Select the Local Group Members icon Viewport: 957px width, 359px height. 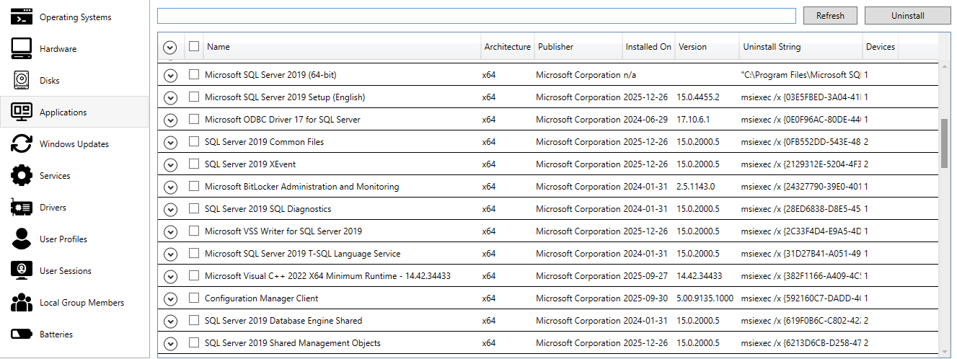[x=22, y=302]
